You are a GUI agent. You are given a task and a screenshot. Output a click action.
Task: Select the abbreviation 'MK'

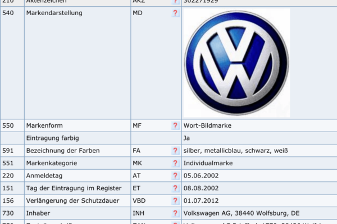click(x=137, y=164)
